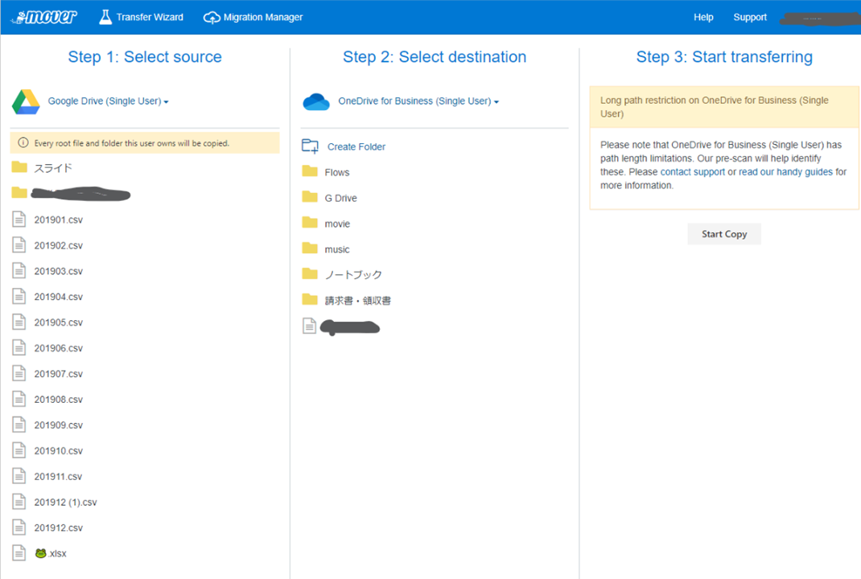Click the Start Copy button
Screen dimensions: 861x579
click(x=724, y=234)
